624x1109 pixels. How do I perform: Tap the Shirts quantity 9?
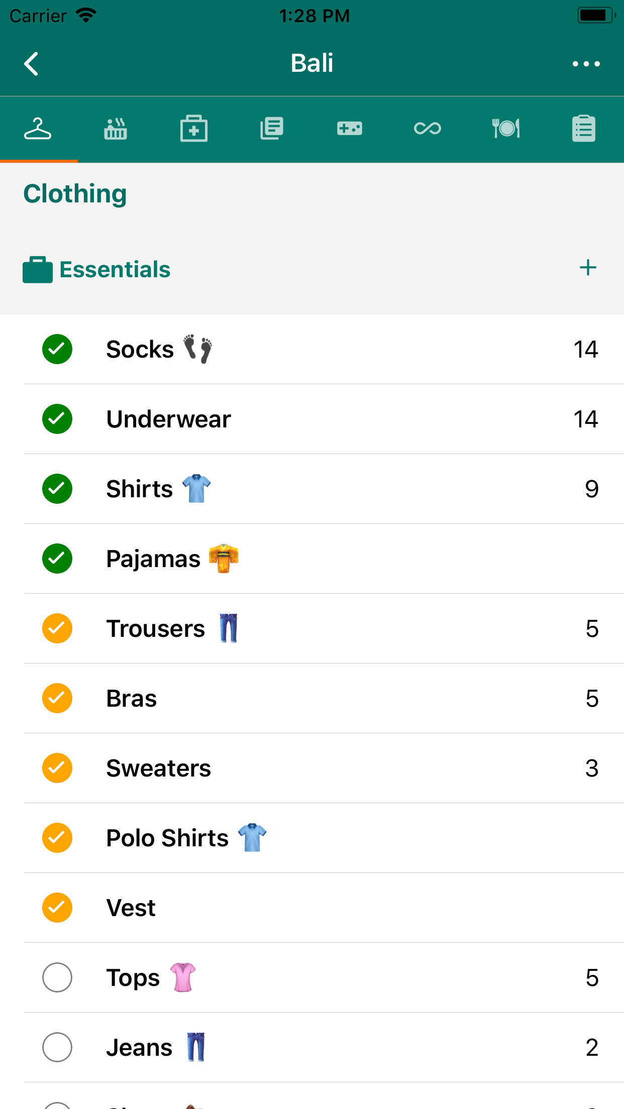click(591, 489)
